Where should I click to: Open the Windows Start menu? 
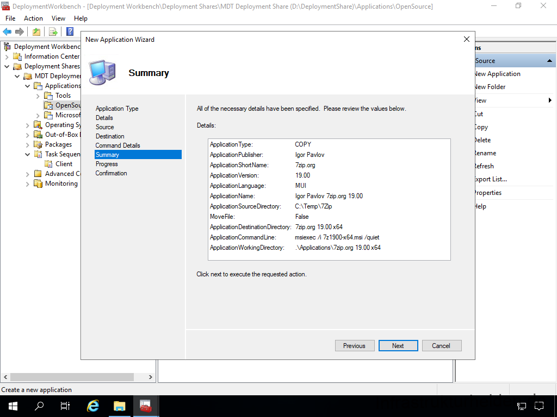click(x=13, y=406)
